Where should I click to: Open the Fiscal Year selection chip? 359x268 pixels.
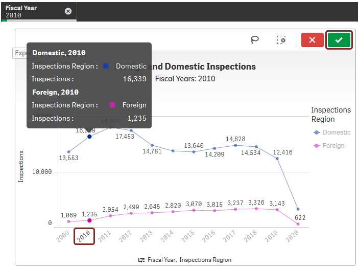pos(31,11)
